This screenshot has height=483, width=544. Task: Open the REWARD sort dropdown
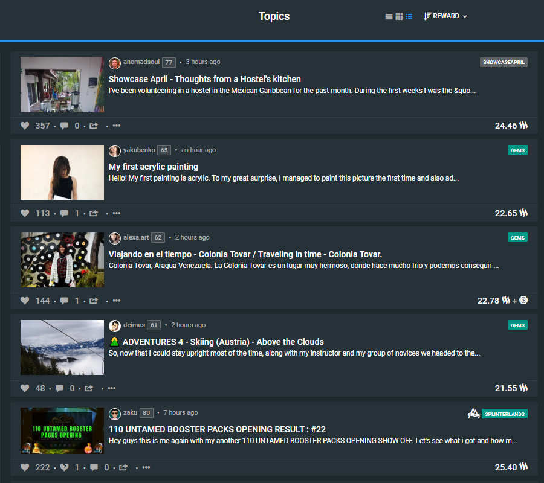click(x=446, y=16)
